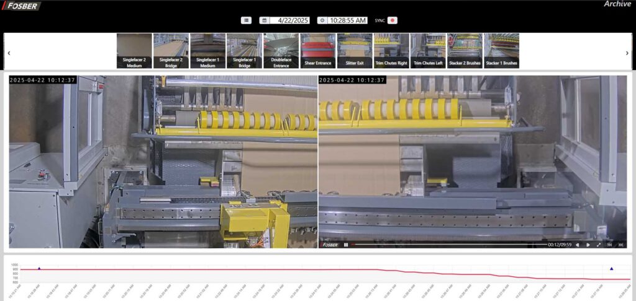Open the calendar date picker icon
Image resolution: width=636 pixels, height=301 pixels.
point(265,20)
